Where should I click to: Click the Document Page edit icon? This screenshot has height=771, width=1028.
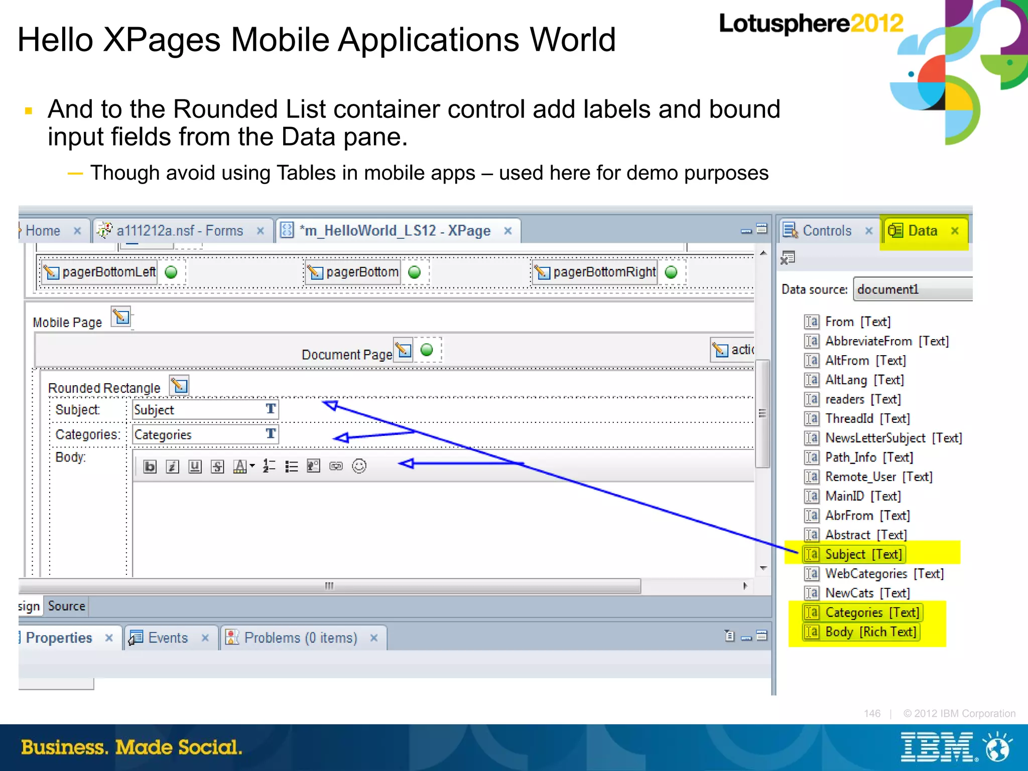click(x=403, y=349)
